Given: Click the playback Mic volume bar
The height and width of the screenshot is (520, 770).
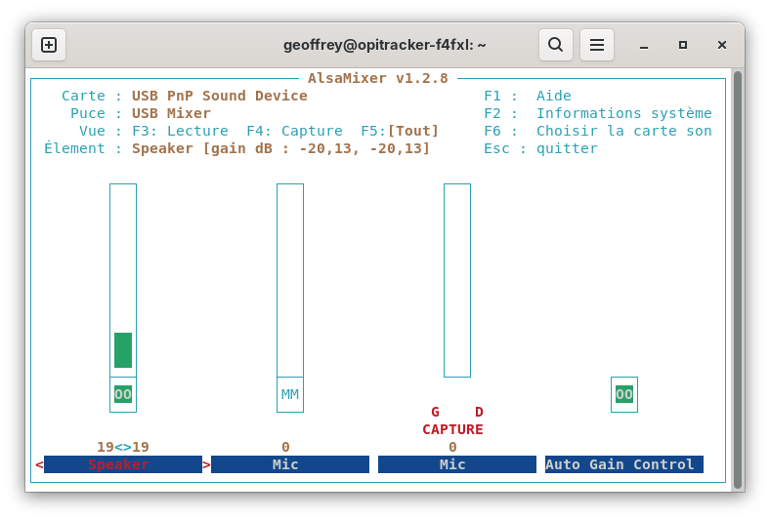Looking at the screenshot, I should pos(290,280).
